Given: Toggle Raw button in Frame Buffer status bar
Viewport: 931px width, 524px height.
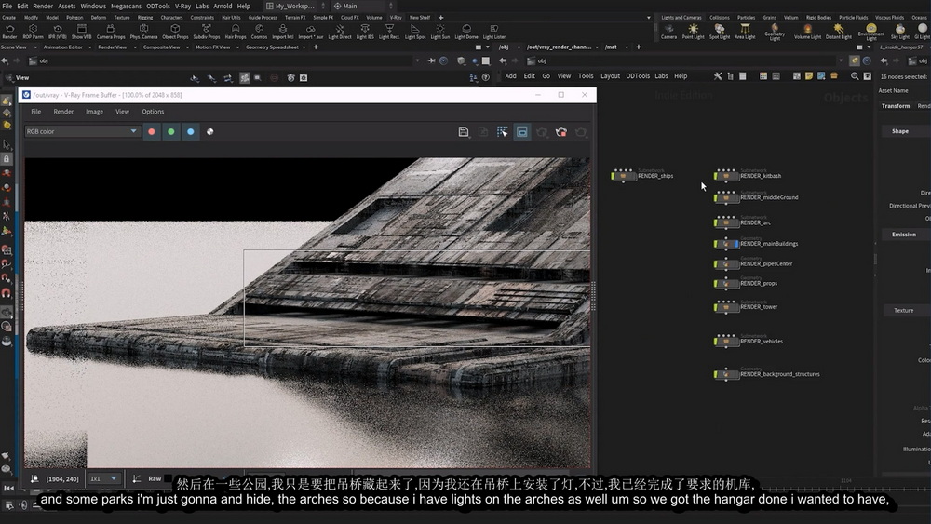Looking at the screenshot, I should [155, 478].
